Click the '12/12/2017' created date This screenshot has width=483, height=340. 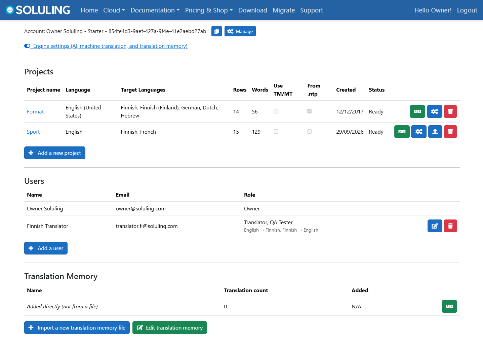350,111
